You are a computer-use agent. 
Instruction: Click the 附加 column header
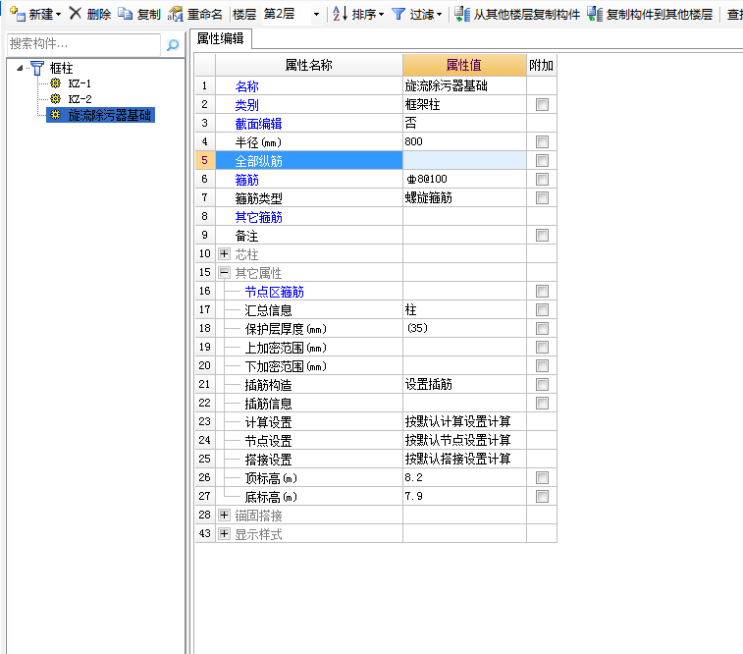click(x=542, y=65)
